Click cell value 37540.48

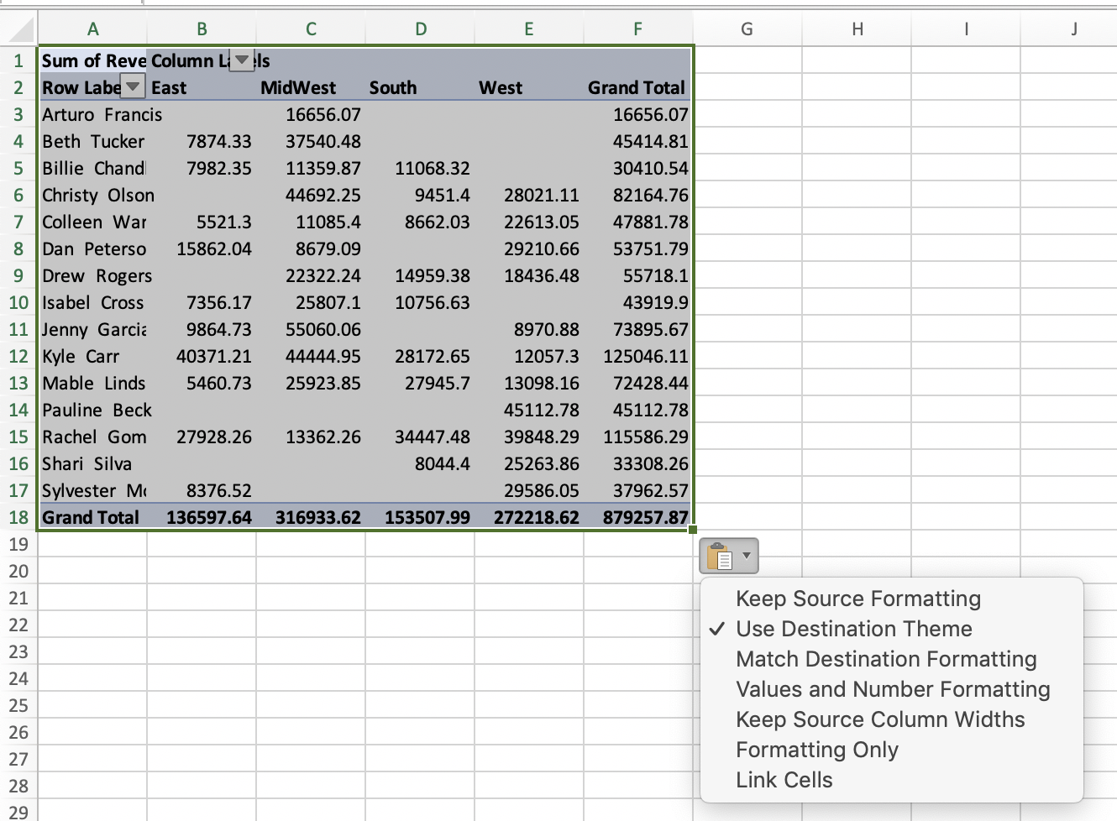click(311, 141)
